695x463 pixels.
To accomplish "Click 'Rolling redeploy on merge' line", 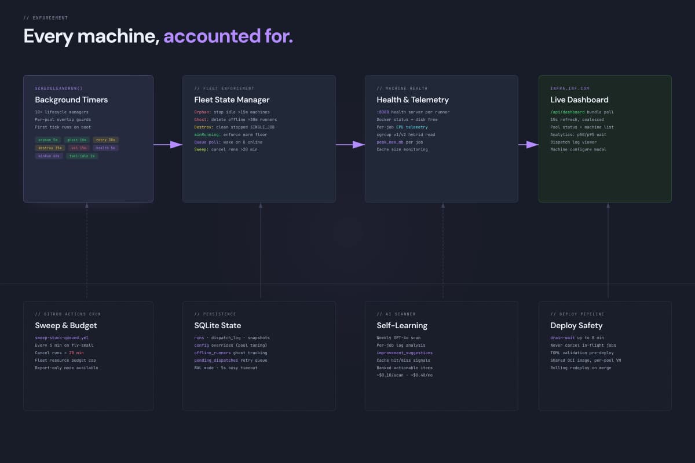I will tap(581, 368).
